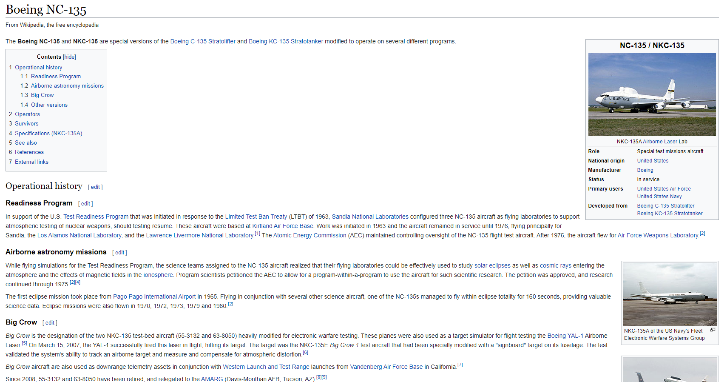This screenshot has height=382, width=727.
Task: Open Boeing YAL-1 link
Action: [565, 336]
